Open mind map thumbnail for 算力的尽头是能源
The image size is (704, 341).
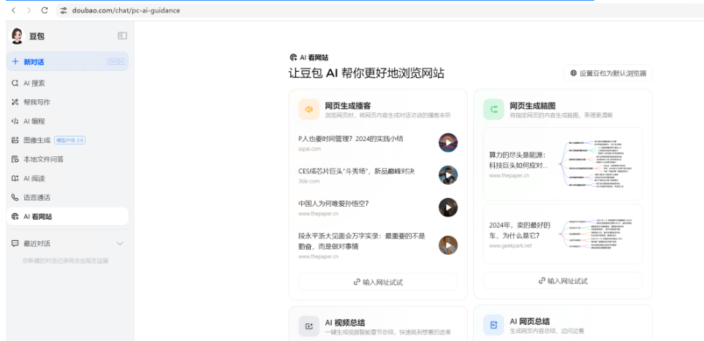pos(595,164)
